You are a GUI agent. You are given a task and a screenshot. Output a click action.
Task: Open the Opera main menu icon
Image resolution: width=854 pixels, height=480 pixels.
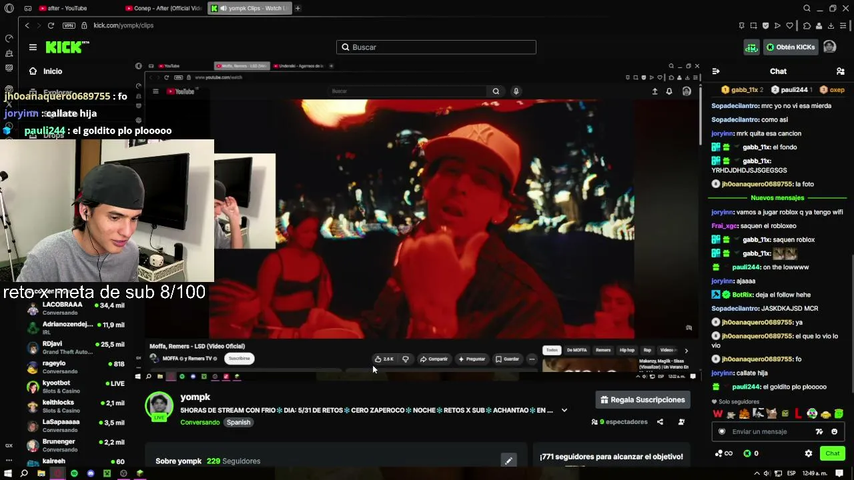tap(9, 9)
